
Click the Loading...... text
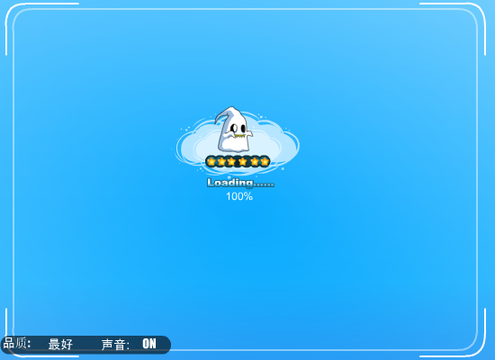(240, 183)
